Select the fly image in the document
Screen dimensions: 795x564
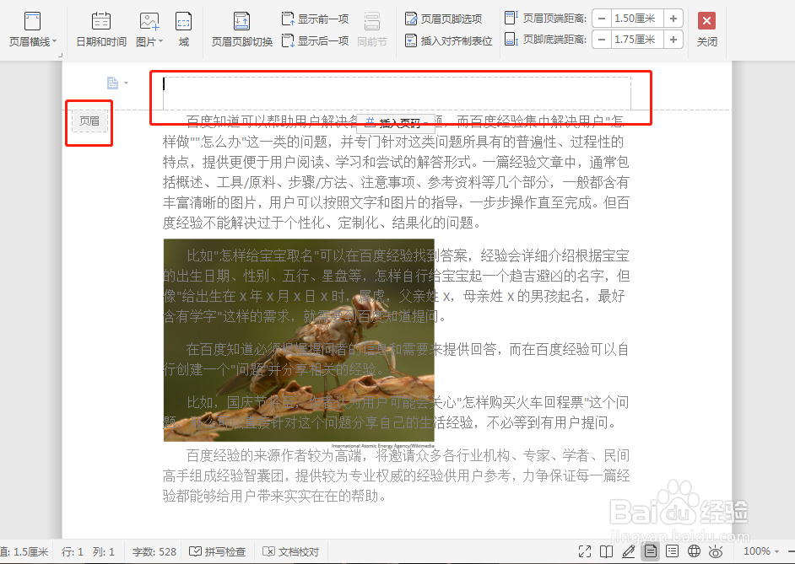pos(299,340)
